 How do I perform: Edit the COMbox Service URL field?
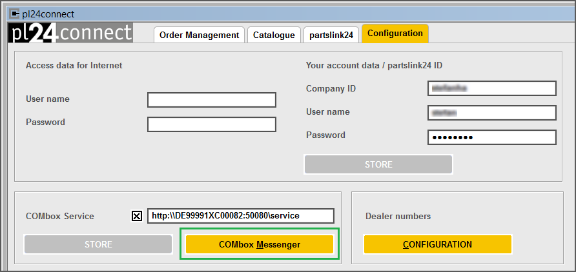point(241,216)
